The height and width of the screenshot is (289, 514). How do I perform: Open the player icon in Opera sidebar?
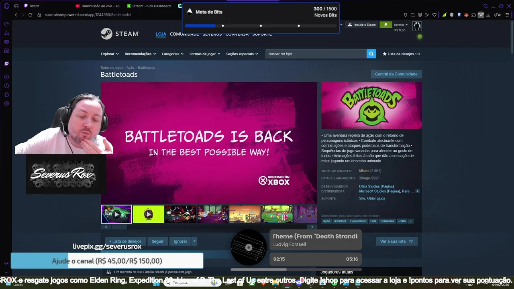[6, 77]
